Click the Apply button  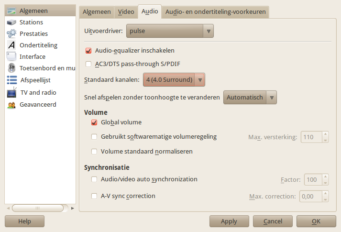coord(229,221)
